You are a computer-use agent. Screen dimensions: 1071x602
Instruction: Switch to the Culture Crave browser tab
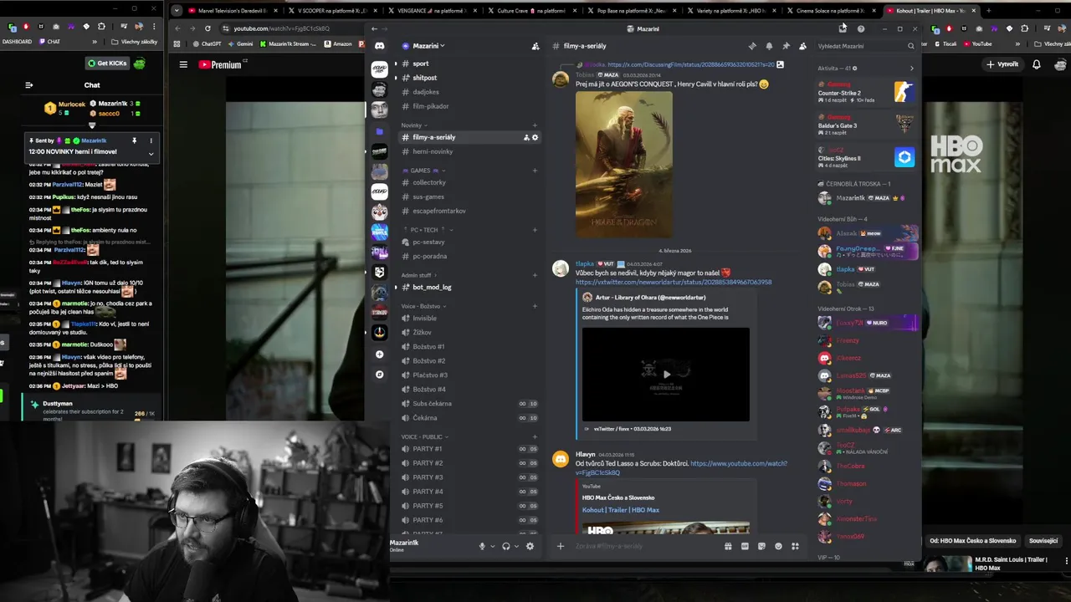531,11
